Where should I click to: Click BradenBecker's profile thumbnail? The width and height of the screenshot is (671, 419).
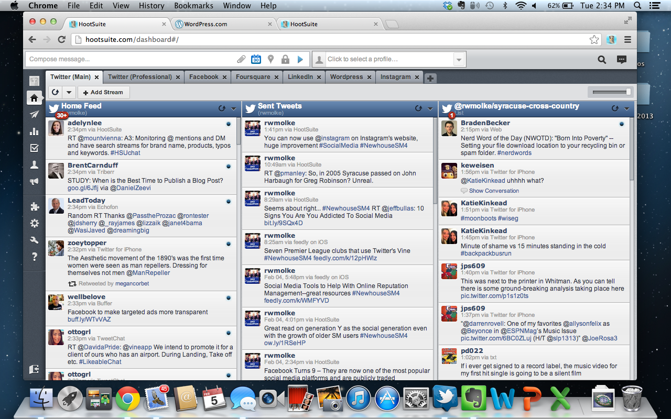coord(449,128)
